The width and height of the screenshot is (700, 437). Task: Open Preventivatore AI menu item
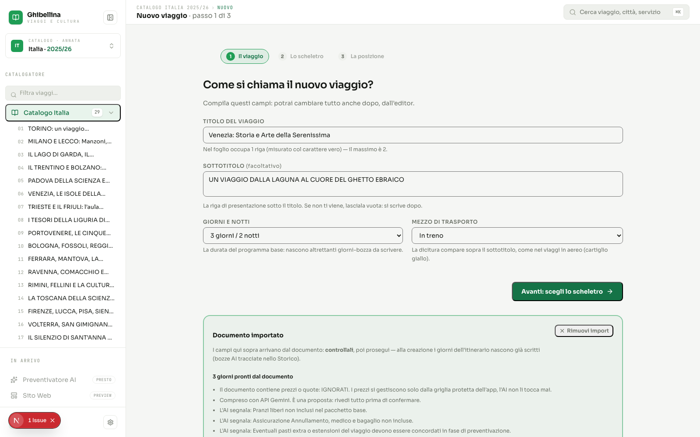click(63, 380)
